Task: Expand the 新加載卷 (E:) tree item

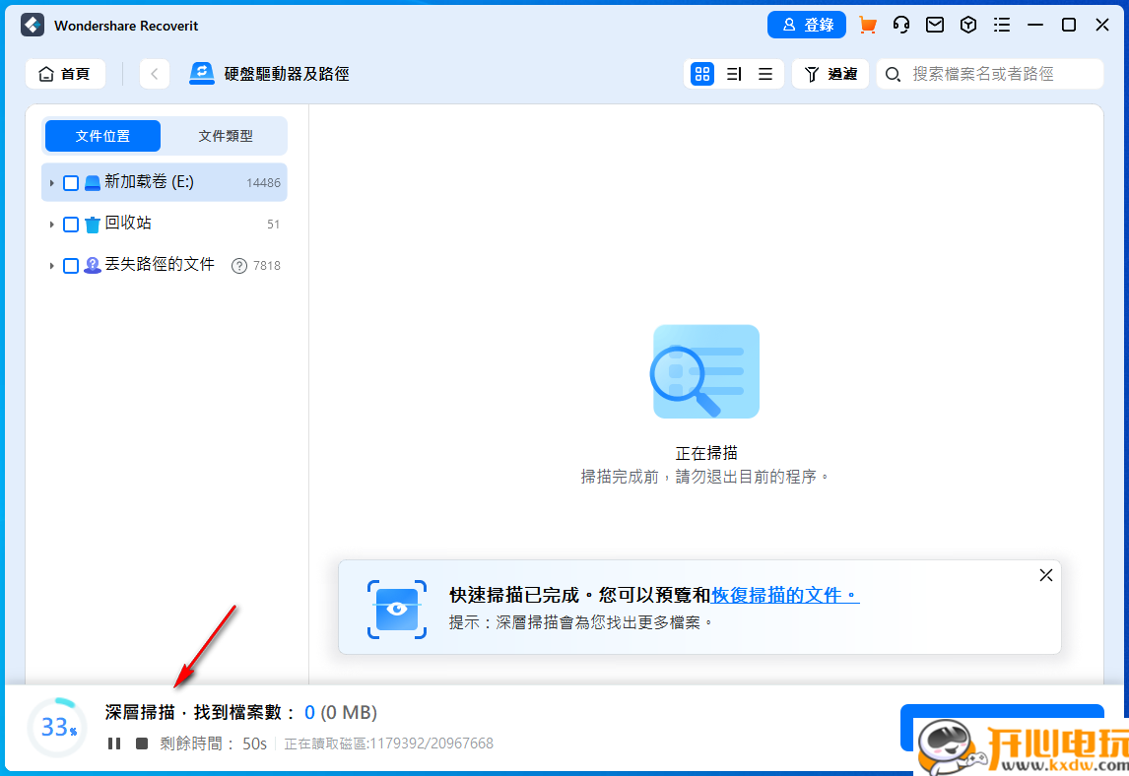Action: [x=52, y=182]
